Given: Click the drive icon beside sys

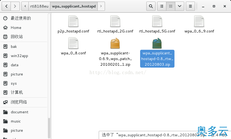Looking at the screenshot, I should [x=5, y=83].
